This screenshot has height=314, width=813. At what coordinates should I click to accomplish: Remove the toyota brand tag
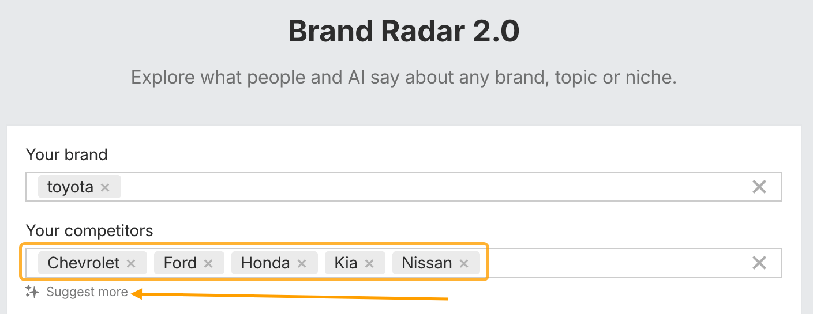pos(104,187)
